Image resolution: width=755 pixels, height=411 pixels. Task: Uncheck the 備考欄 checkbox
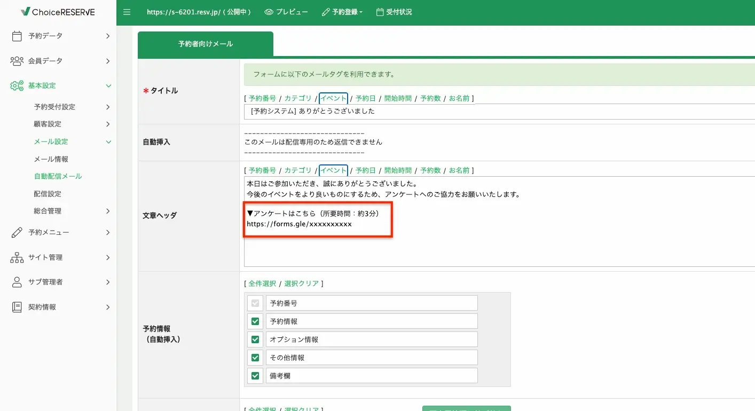255,376
